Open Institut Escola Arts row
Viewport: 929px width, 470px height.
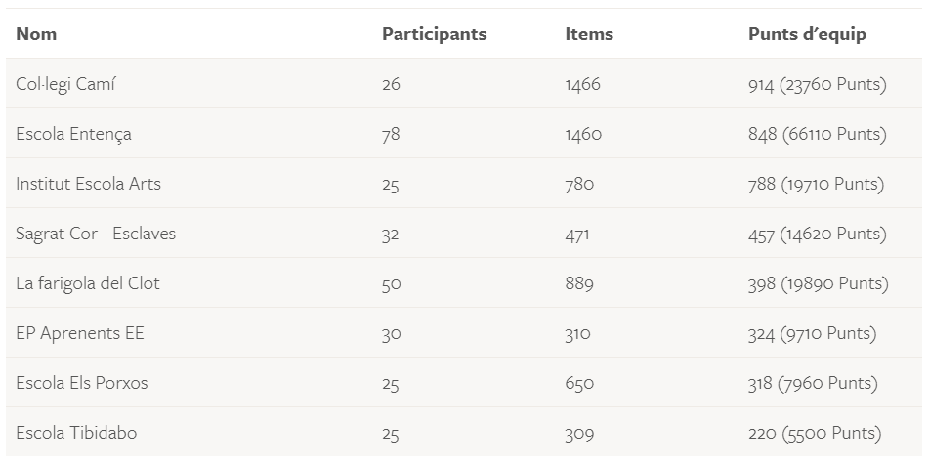coord(88,184)
